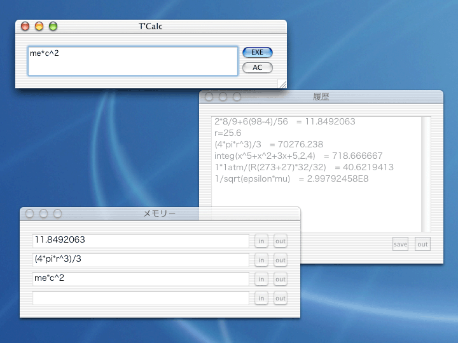Click the 'in' button beside 11.8492063

click(261, 241)
